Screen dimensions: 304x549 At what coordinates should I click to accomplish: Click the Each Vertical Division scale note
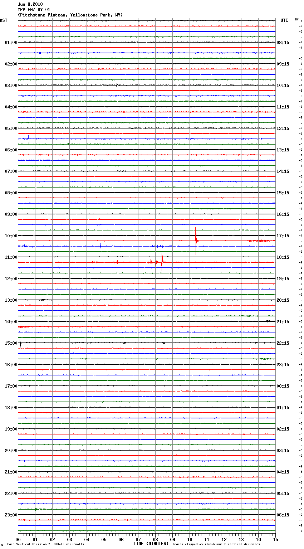(45, 544)
